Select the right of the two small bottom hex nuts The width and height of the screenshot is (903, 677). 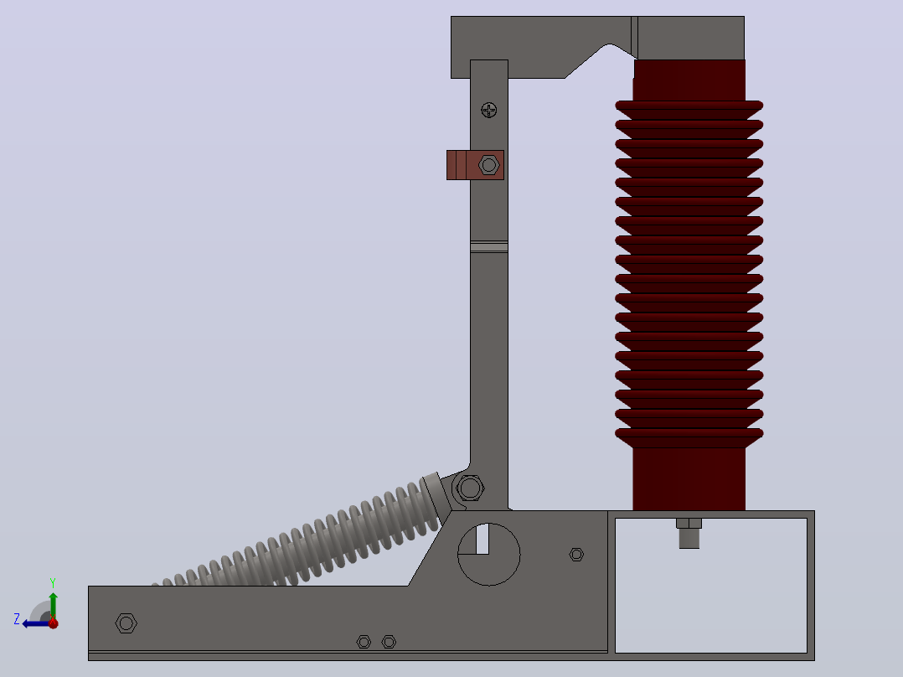coord(389,642)
